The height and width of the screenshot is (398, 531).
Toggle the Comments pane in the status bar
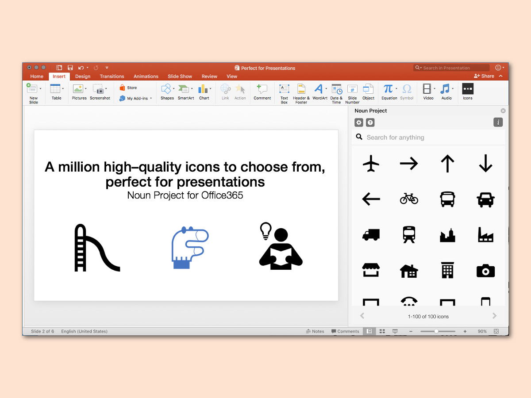(x=345, y=331)
